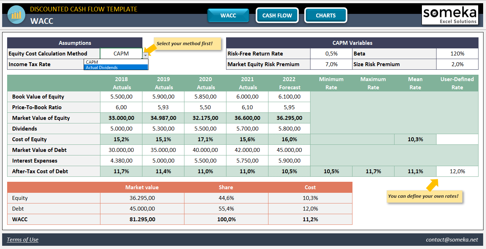486x249 pixels.
Task: Open the Terms of Use link
Action: coord(22,239)
